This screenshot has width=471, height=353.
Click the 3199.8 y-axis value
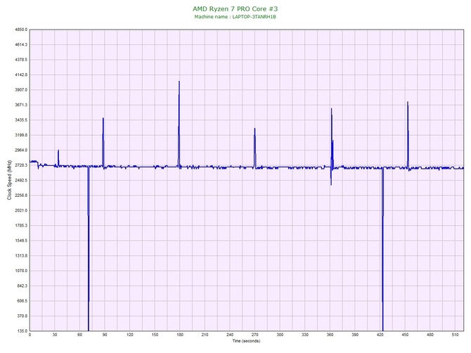21,135
